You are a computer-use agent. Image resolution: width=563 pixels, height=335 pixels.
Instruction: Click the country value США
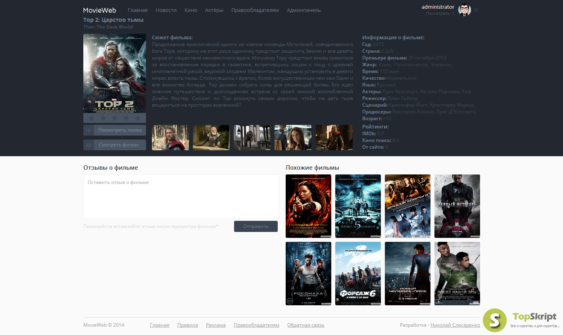coord(388,51)
